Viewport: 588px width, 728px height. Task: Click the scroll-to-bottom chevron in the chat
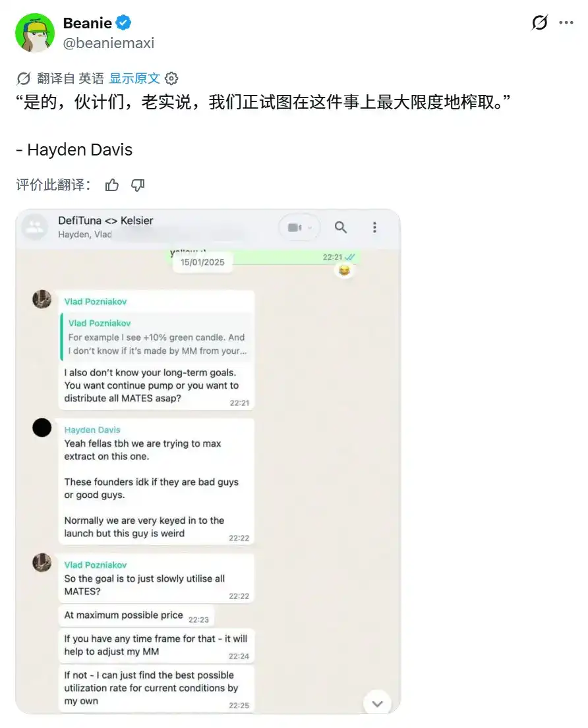pos(377,704)
